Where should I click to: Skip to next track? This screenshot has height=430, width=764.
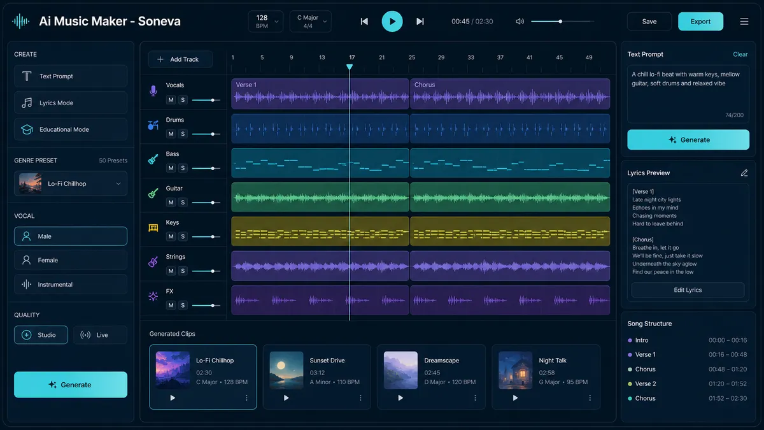[x=420, y=21]
